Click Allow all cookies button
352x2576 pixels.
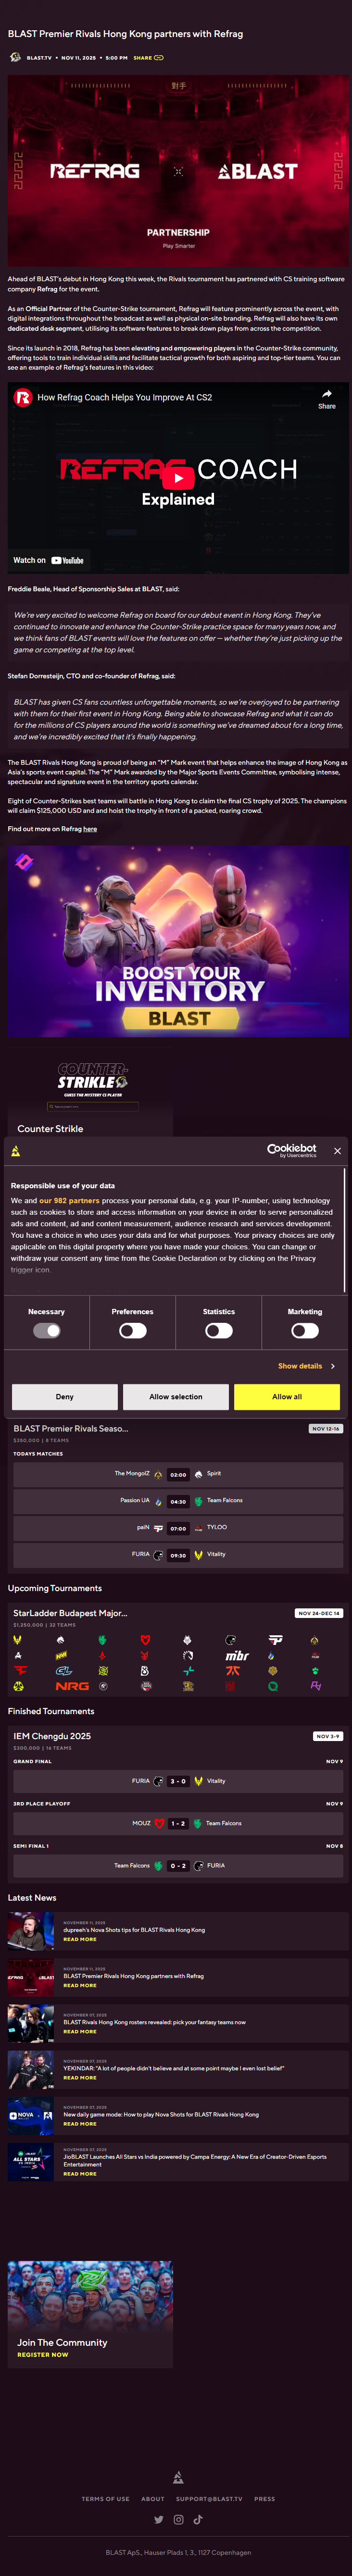click(287, 1397)
